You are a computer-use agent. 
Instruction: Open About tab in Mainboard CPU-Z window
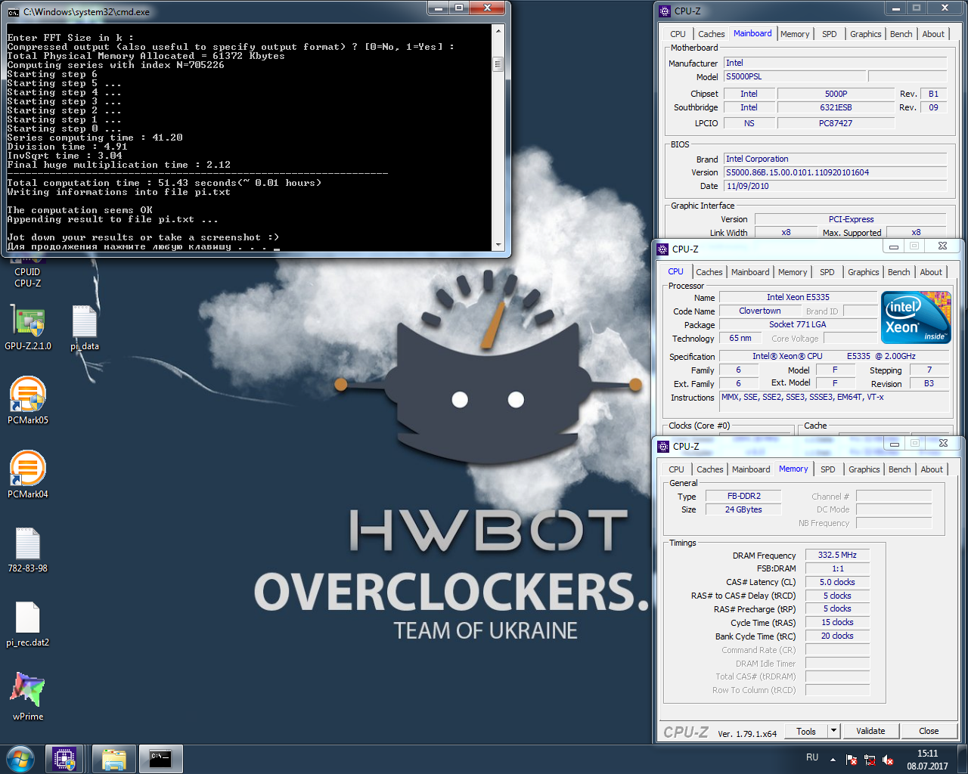[x=933, y=34]
